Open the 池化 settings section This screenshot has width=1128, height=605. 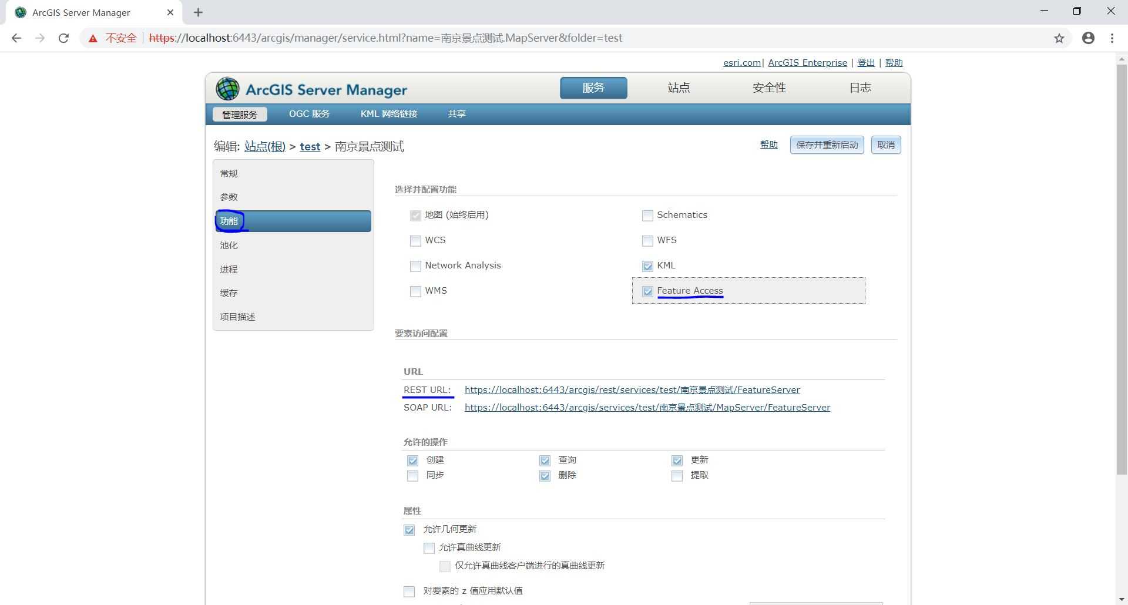(293, 246)
